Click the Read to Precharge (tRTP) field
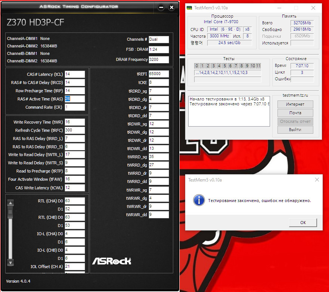 [75, 171]
